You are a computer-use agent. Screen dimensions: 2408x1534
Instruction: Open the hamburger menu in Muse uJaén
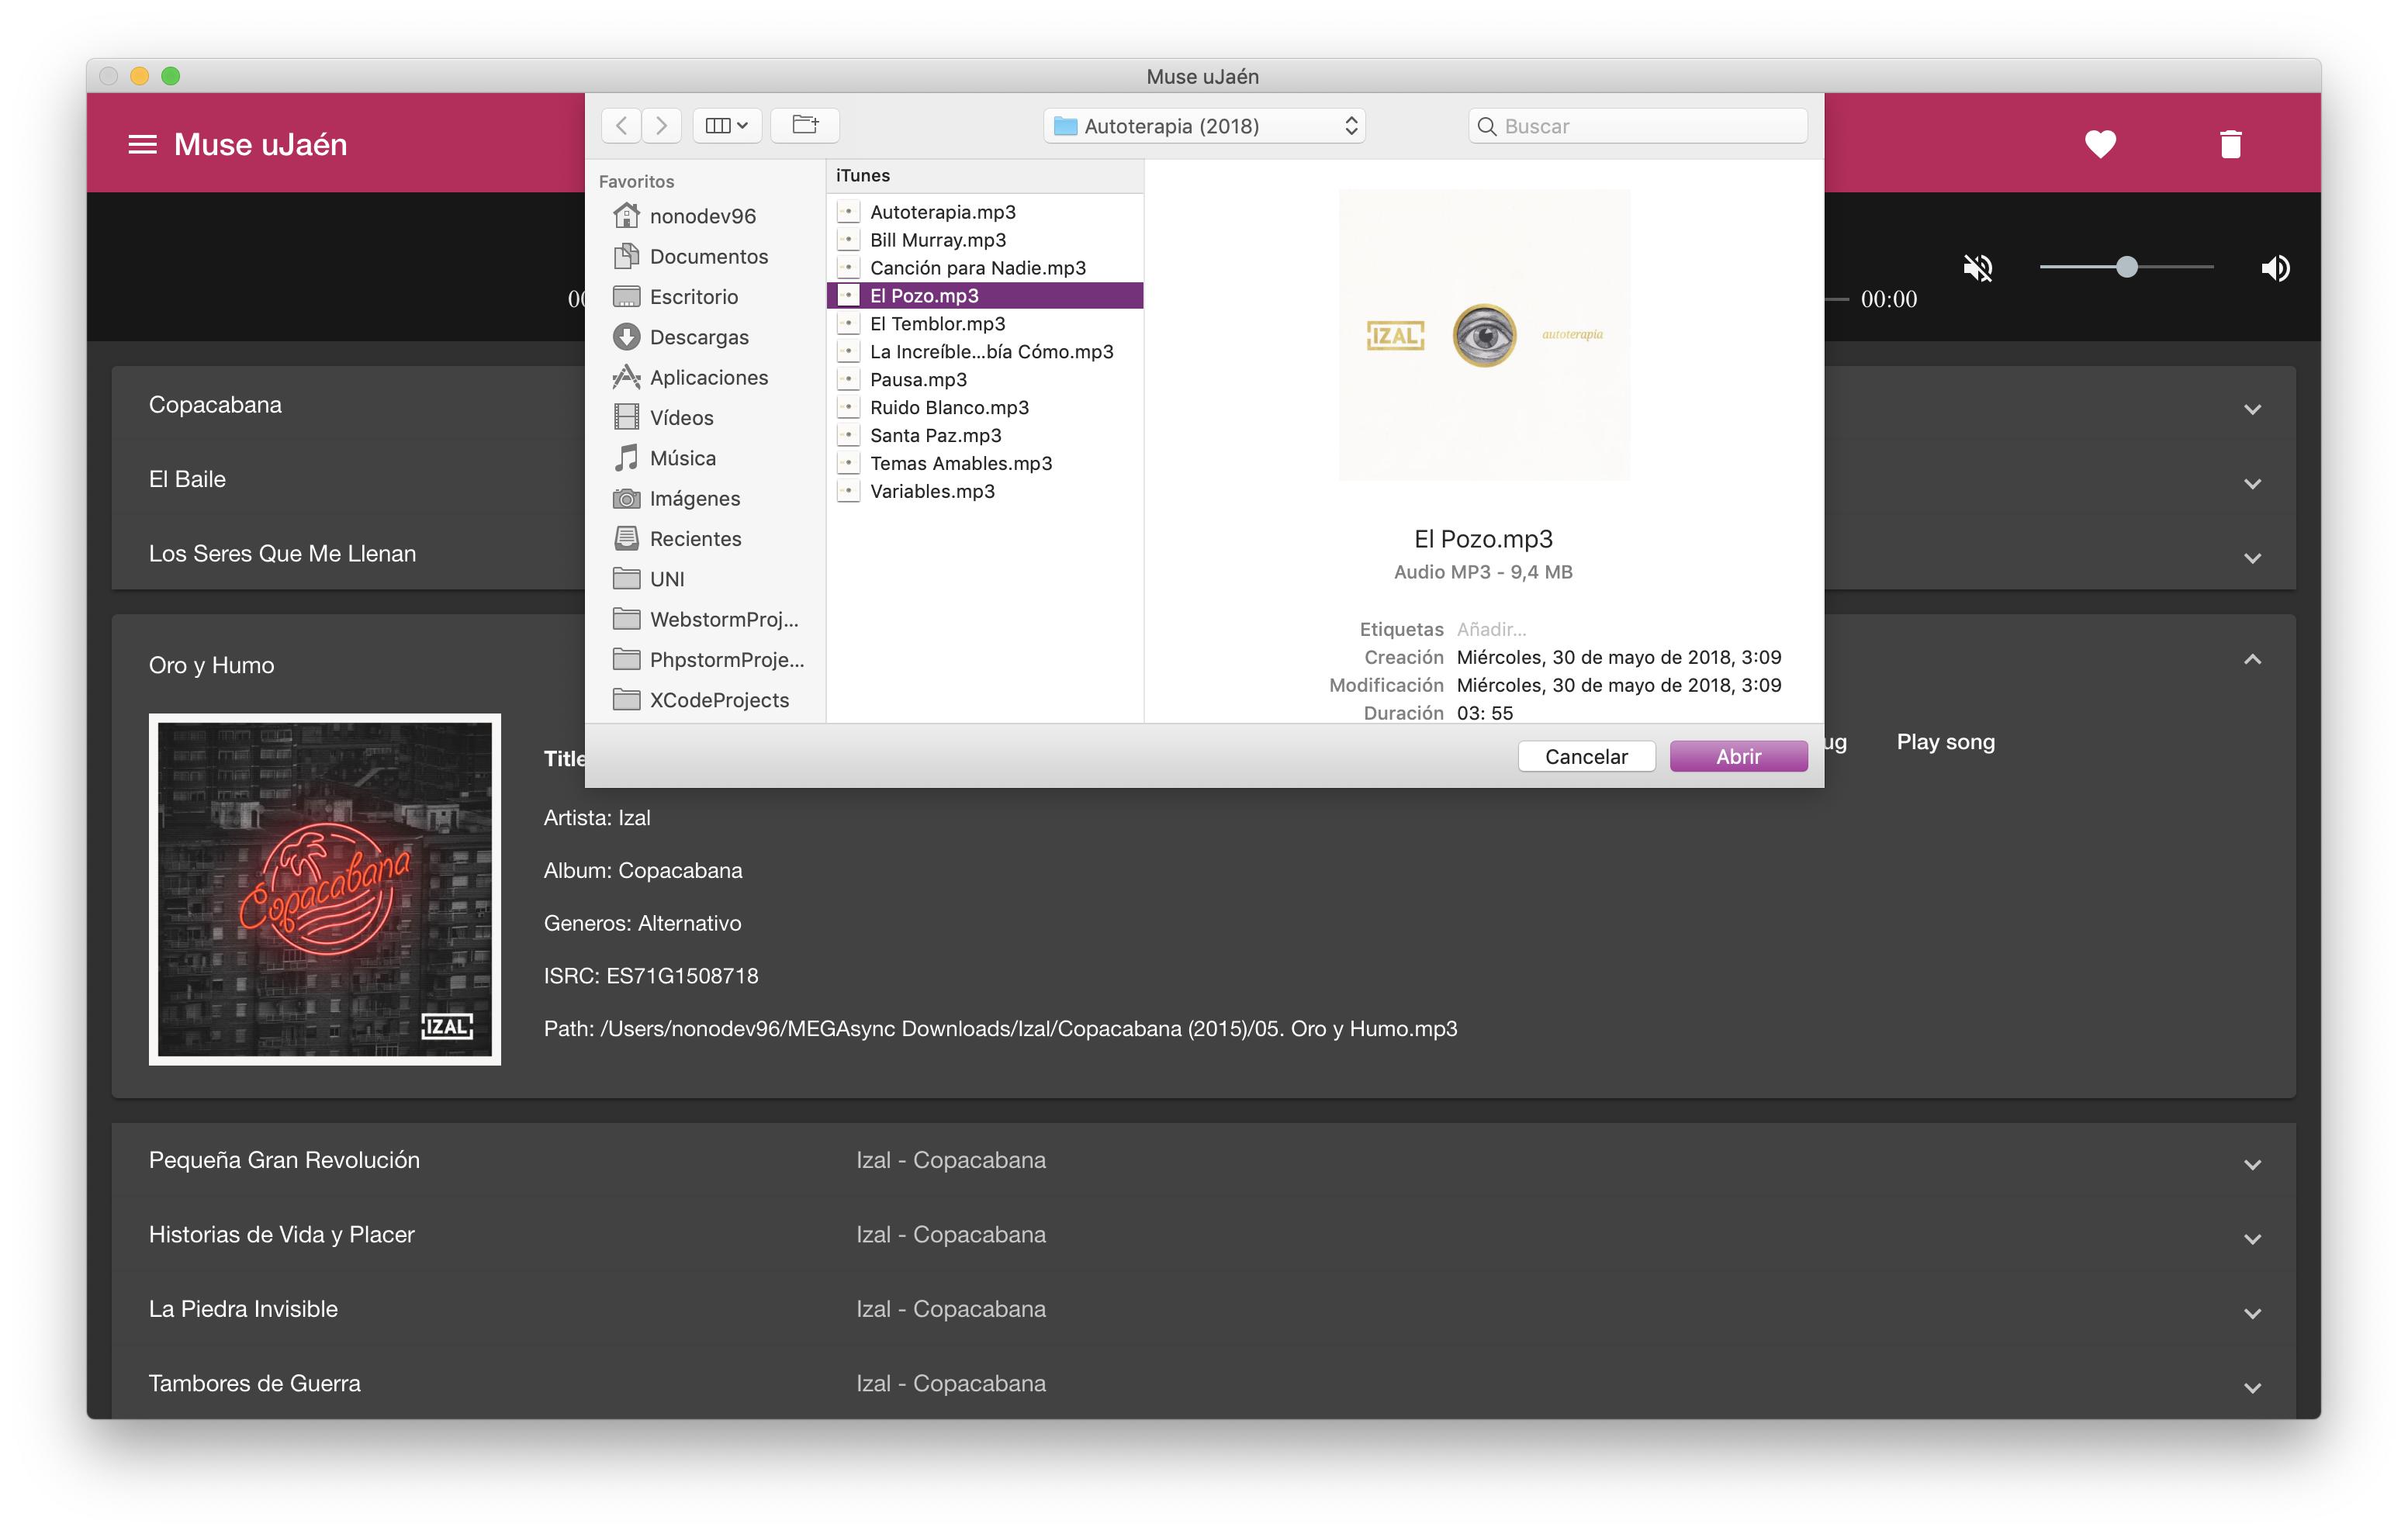[x=142, y=145]
